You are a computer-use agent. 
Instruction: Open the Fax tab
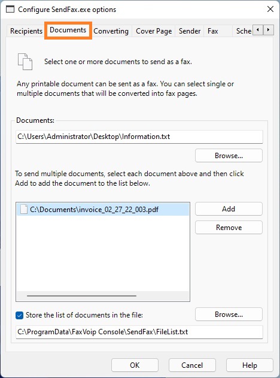(213, 31)
